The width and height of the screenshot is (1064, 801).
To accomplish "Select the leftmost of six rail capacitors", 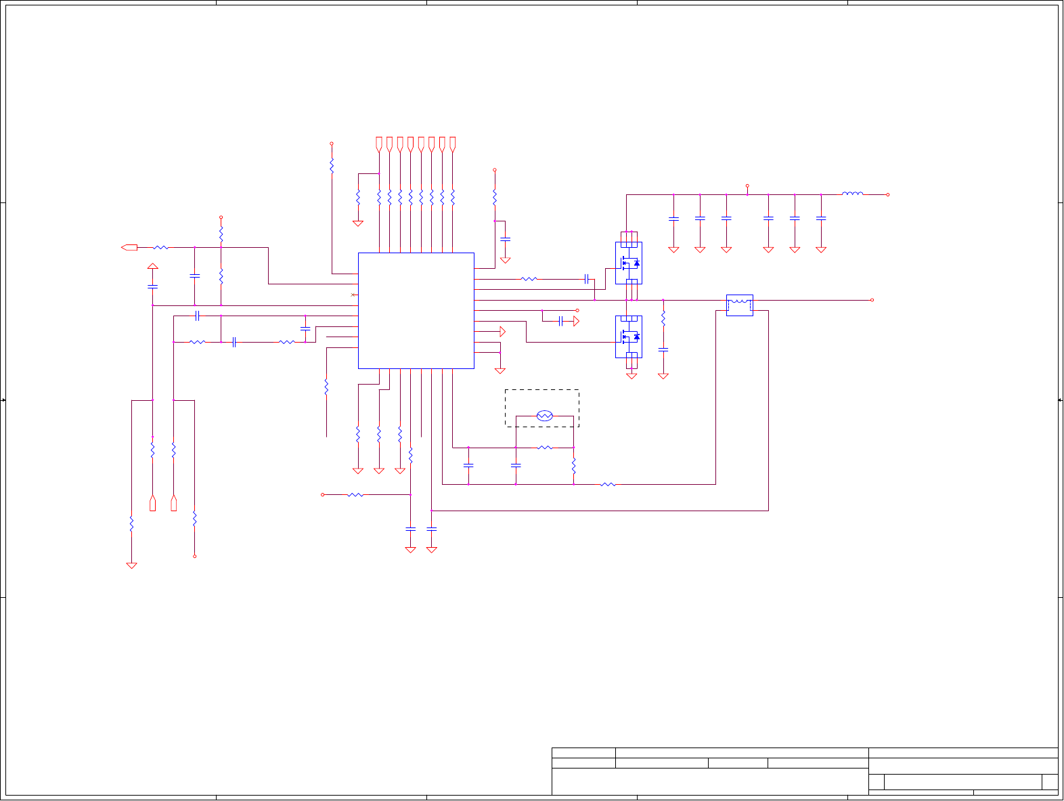I will click(x=673, y=218).
